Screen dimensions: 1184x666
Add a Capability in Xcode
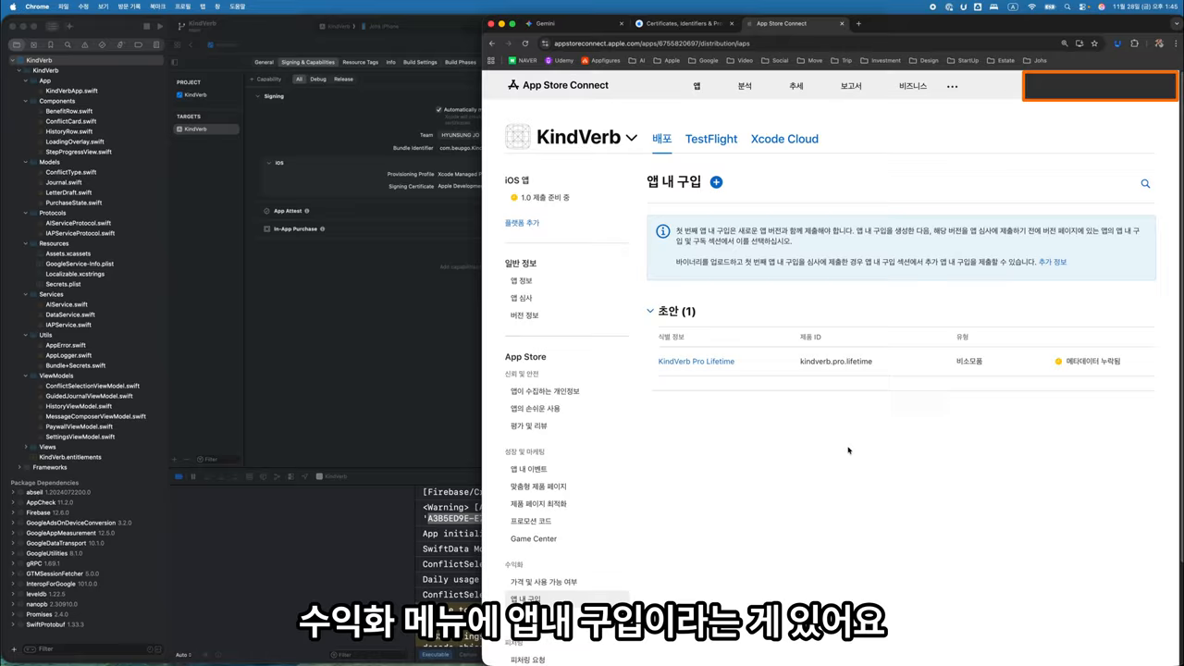(x=266, y=80)
